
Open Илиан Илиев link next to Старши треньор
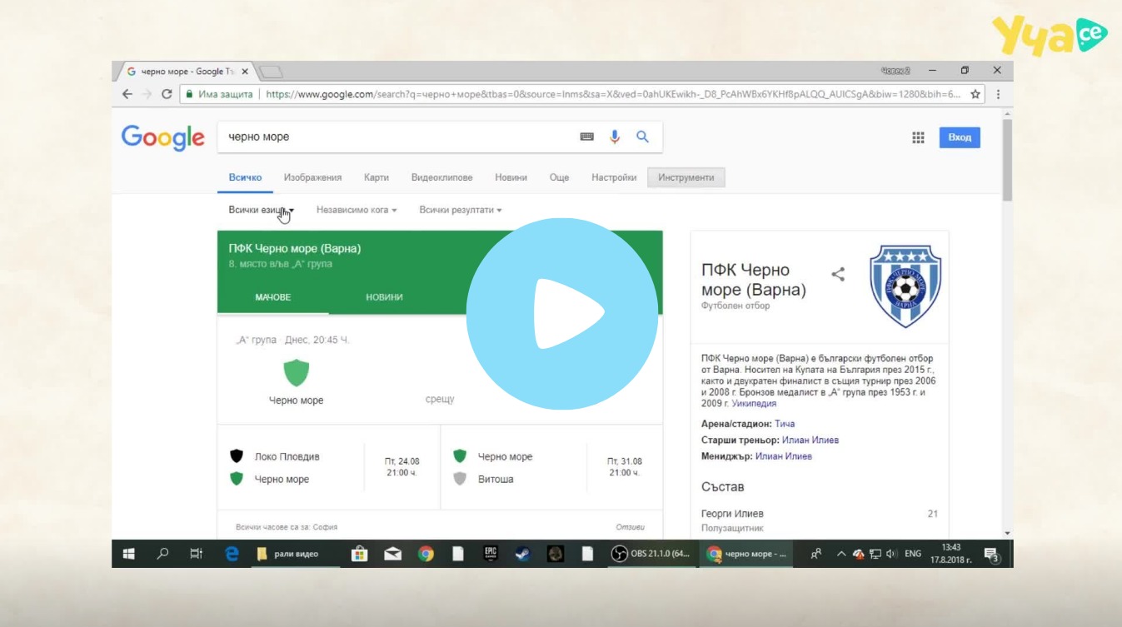[x=810, y=440]
